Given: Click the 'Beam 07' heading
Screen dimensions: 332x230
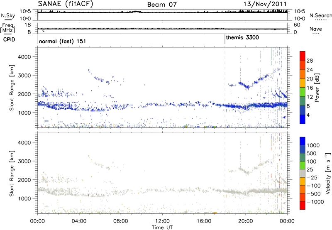Looking at the screenshot, I should tap(162, 5).
